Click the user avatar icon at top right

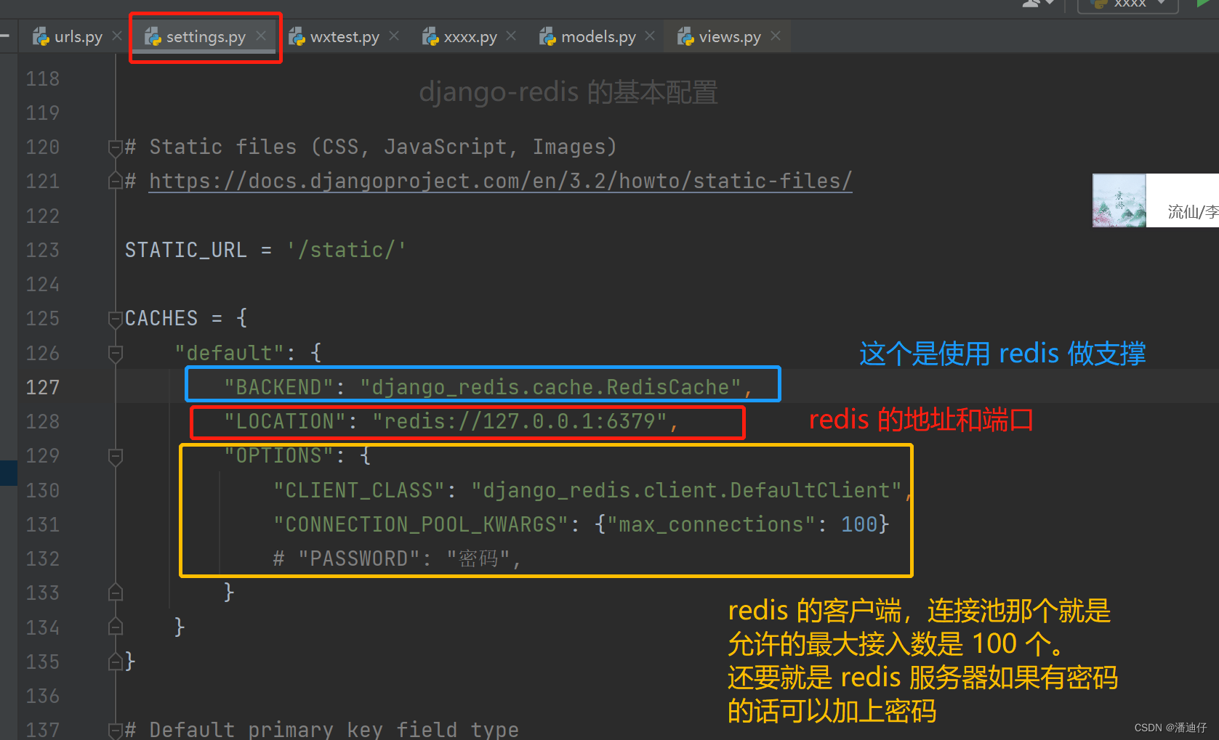[x=1030, y=5]
